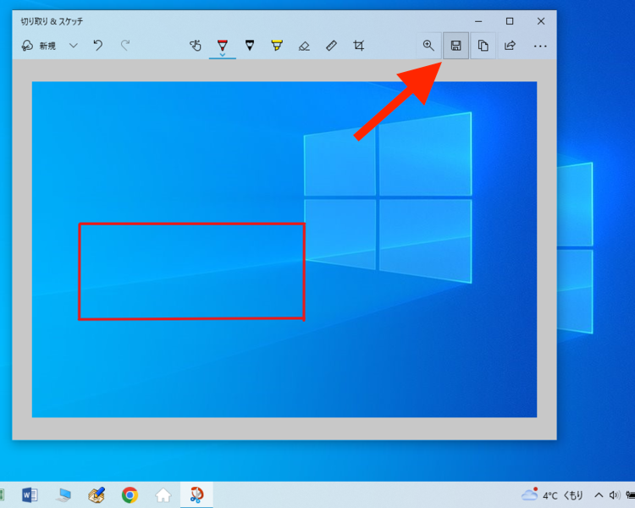Viewport: 635px width, 508px height.
Task: Select the Image crop tool
Action: (x=358, y=46)
